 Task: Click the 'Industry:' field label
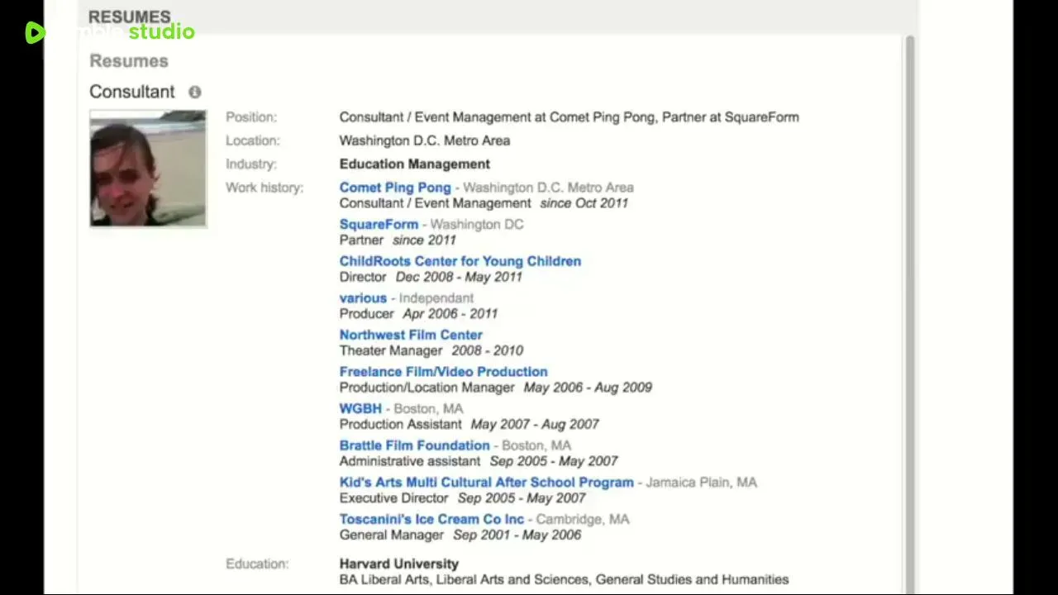251,164
